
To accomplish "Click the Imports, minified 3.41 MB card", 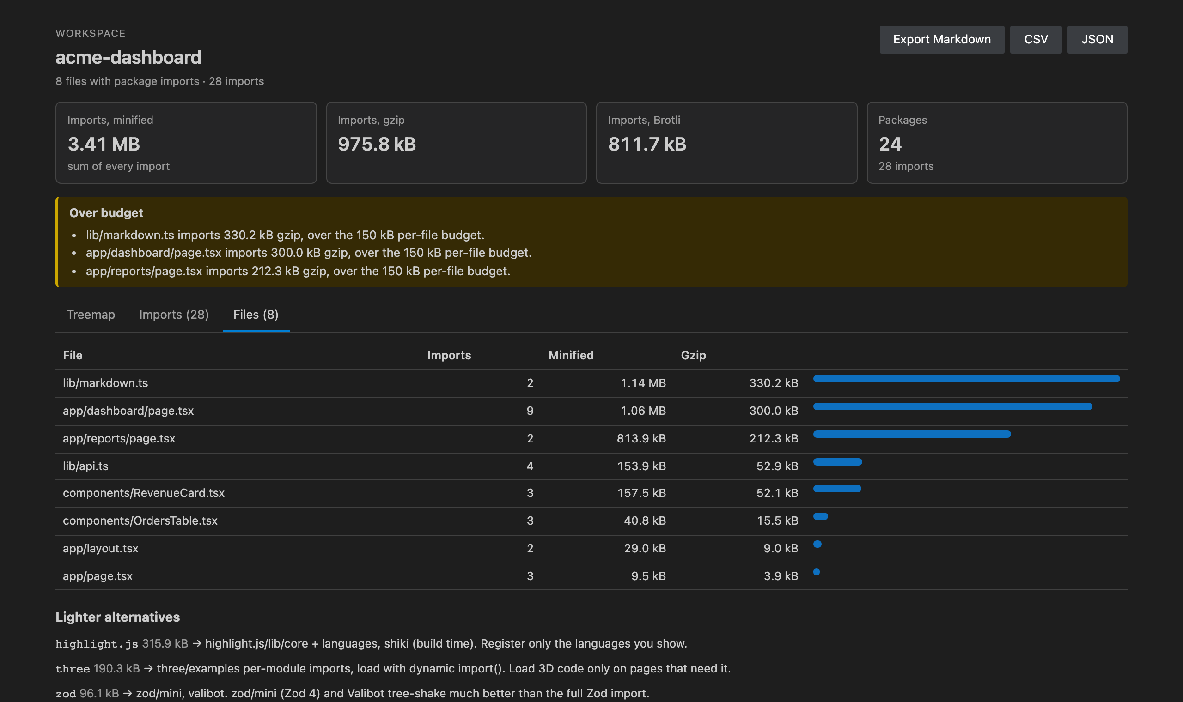I will (x=186, y=143).
